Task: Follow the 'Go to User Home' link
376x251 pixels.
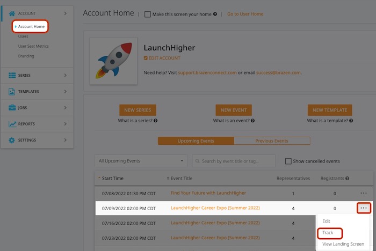Action: pos(245,14)
